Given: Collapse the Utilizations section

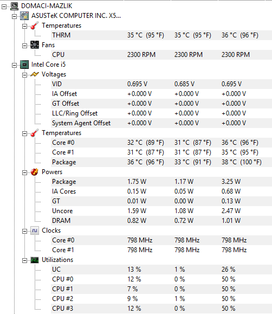Looking at the screenshot, I should (x=24, y=260).
